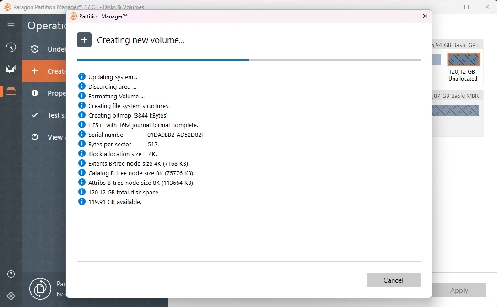Click the Paragon product logo icon at bottom

[40, 289]
